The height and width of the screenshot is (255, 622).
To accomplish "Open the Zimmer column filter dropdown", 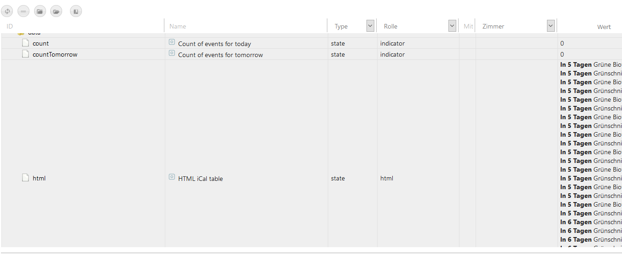I will (x=551, y=26).
